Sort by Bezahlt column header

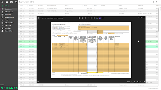[x=96, y=5]
